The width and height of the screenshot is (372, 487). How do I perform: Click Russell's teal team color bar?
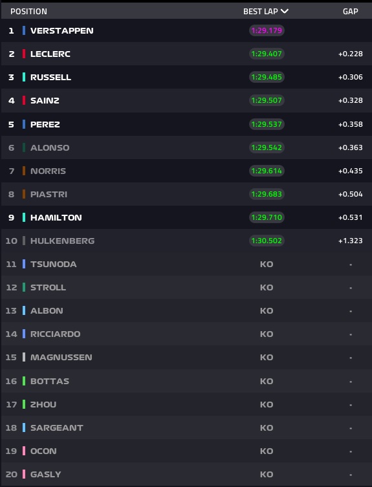point(24,77)
